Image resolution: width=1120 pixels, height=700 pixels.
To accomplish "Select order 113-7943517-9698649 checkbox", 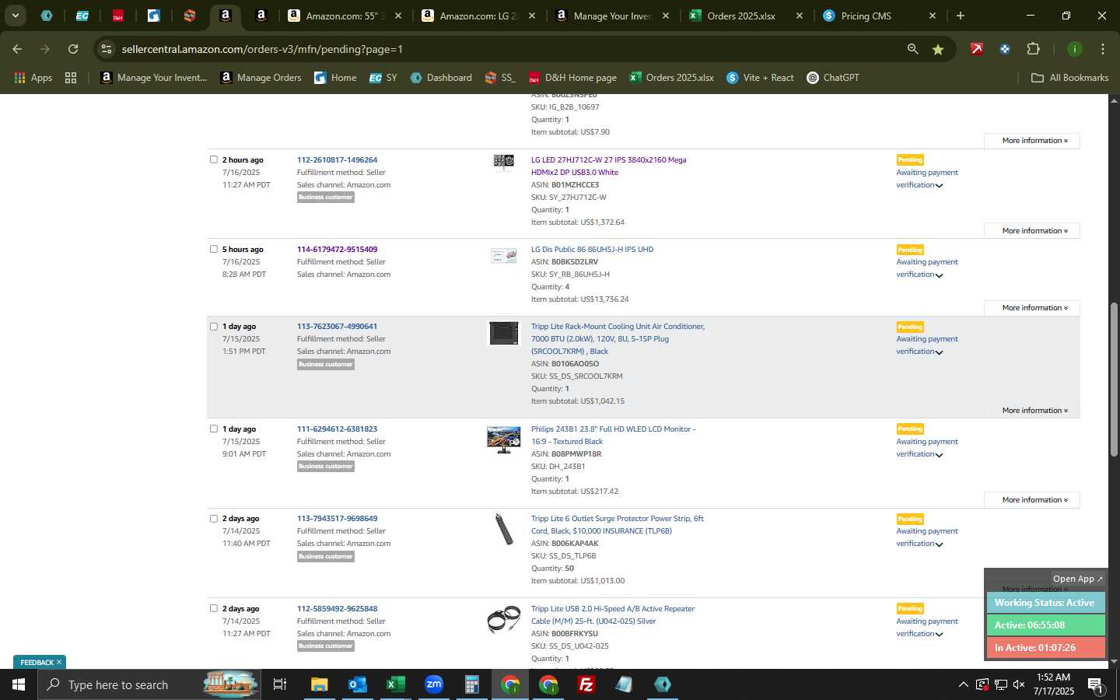I will 214,519.
